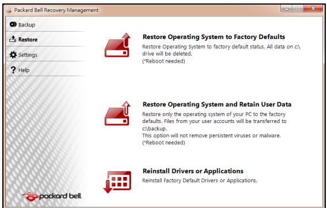Click the title bar application icon
Screen dimensions: 327x208
9,10
